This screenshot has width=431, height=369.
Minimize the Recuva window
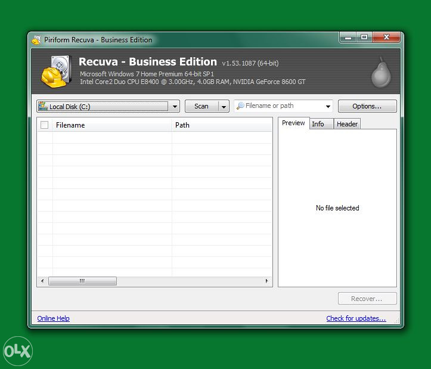coord(348,38)
